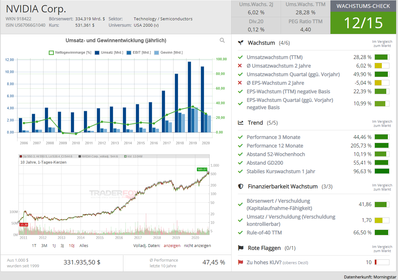This screenshot has height=280, width=398.
Task: Click the -5,04 % EPS-Wachstum value
Action: tap(363, 83)
